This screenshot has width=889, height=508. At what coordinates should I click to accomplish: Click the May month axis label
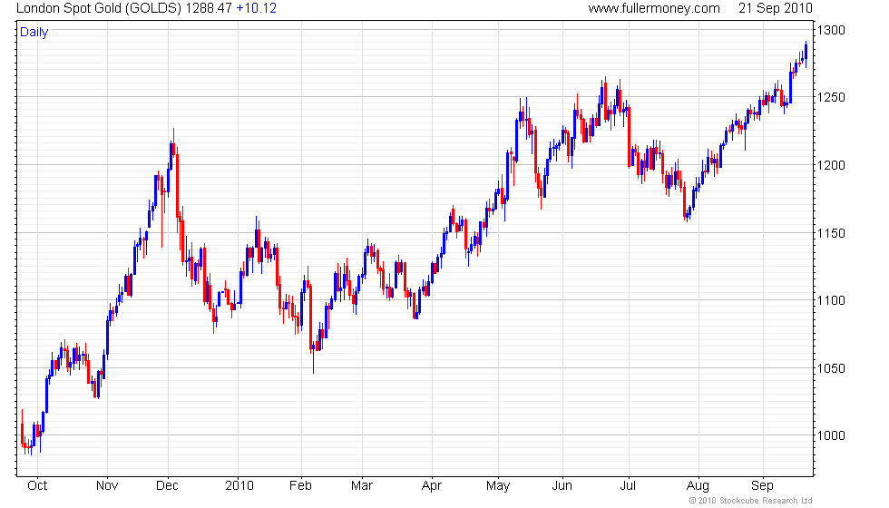pyautogui.click(x=498, y=486)
